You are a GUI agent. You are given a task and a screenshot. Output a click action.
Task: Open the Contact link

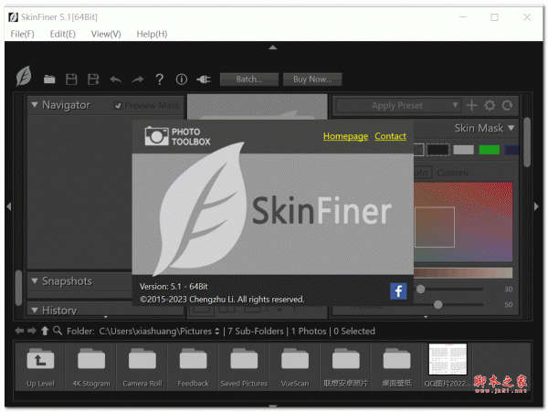[390, 136]
